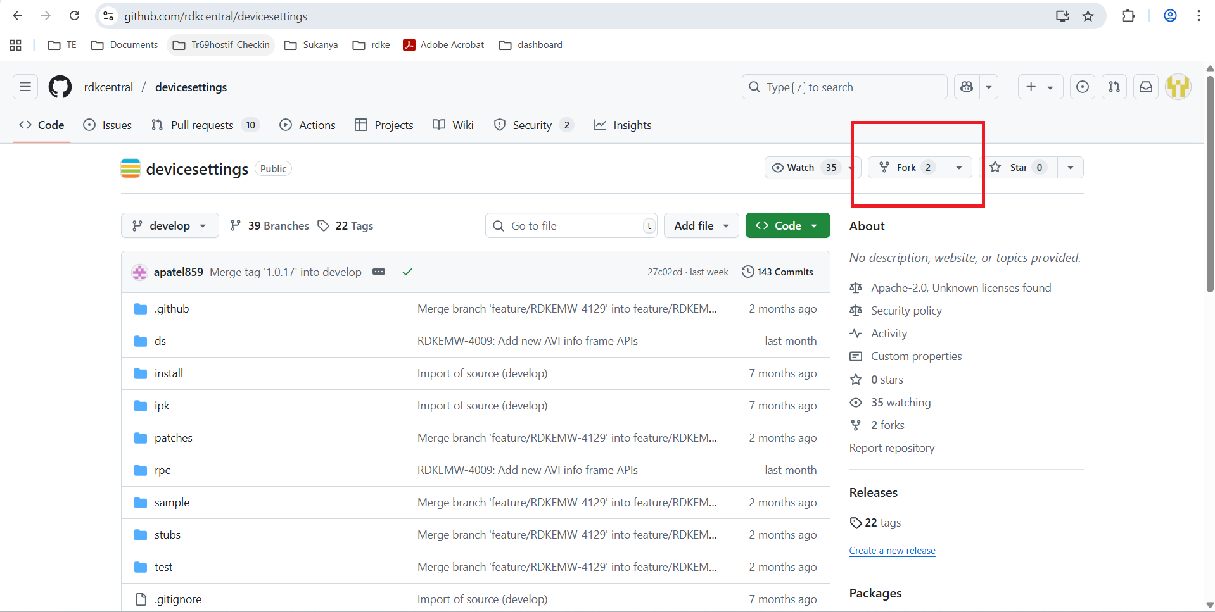The width and height of the screenshot is (1215, 612).
Task: Open the patches folder
Action: point(173,438)
